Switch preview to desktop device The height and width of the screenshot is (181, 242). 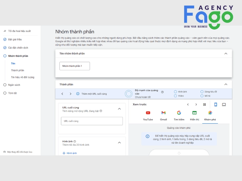coord(224,105)
